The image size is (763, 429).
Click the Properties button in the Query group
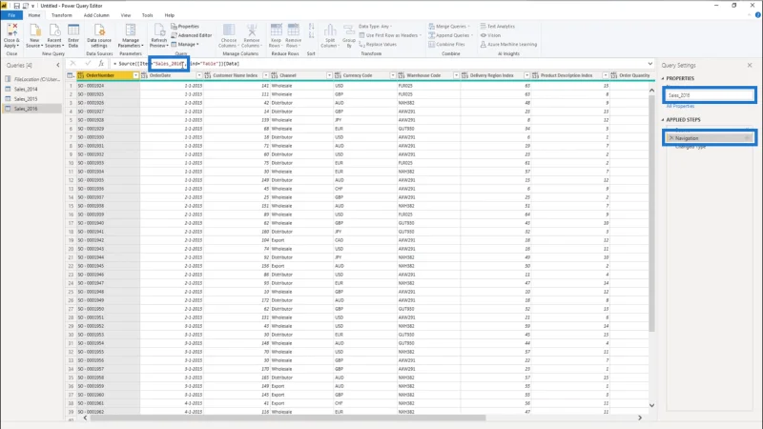pyautogui.click(x=185, y=27)
